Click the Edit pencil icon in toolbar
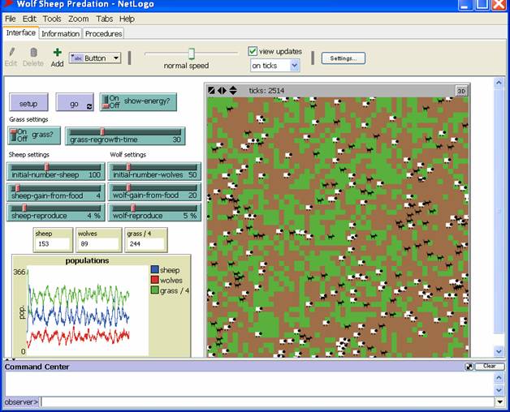This screenshot has width=510, height=412. pos(11,53)
